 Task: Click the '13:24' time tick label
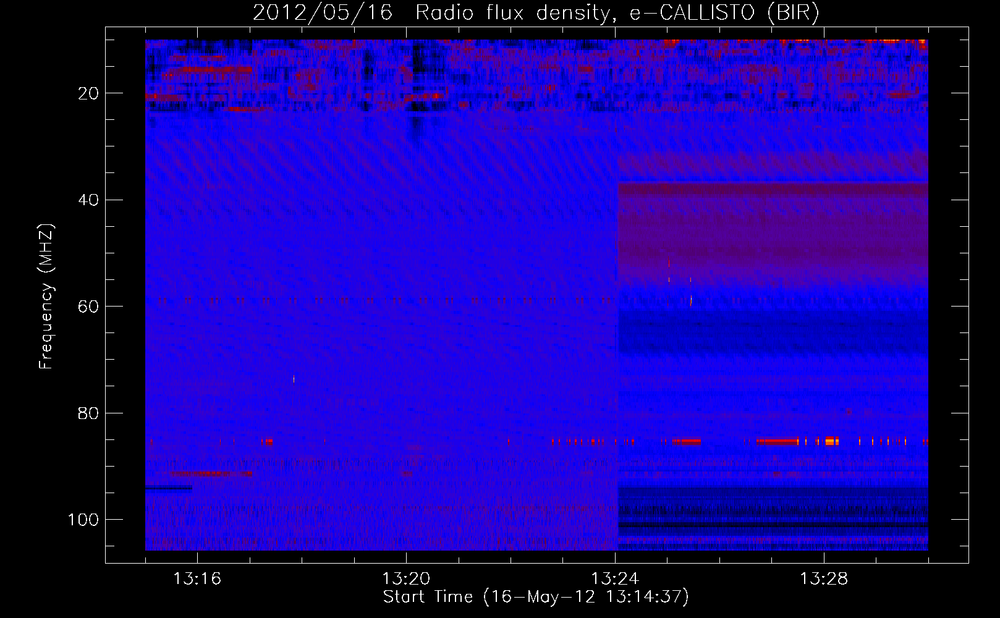tap(615, 579)
